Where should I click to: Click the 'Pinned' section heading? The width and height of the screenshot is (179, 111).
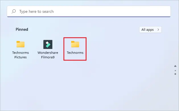point(22,29)
